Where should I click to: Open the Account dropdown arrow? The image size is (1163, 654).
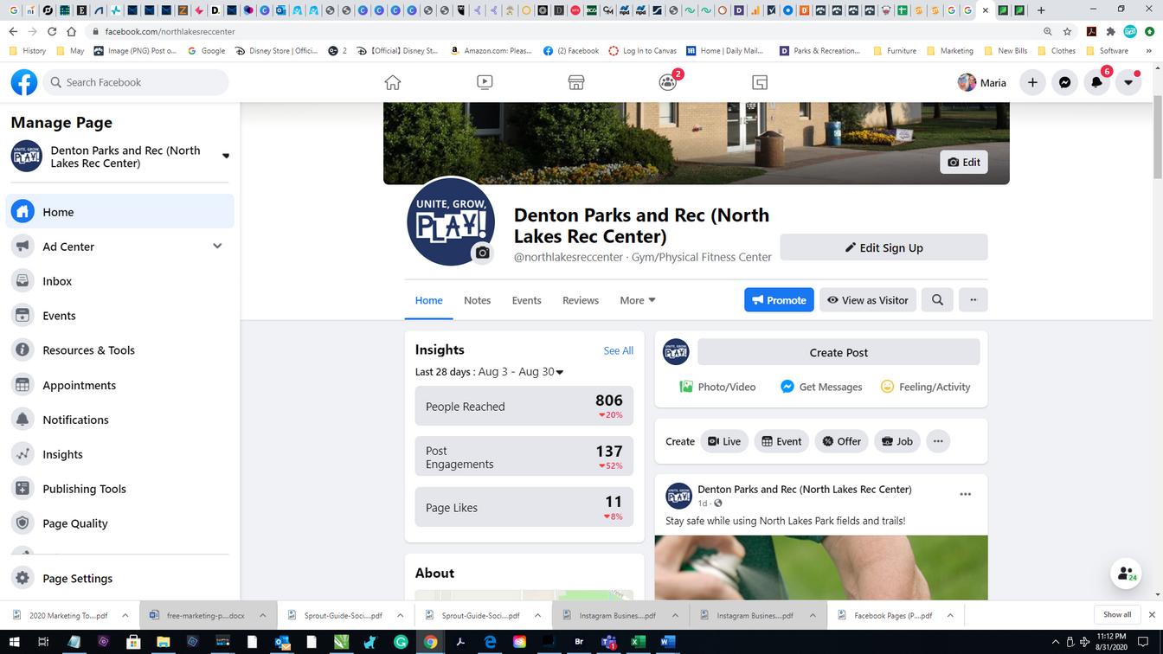(1128, 82)
